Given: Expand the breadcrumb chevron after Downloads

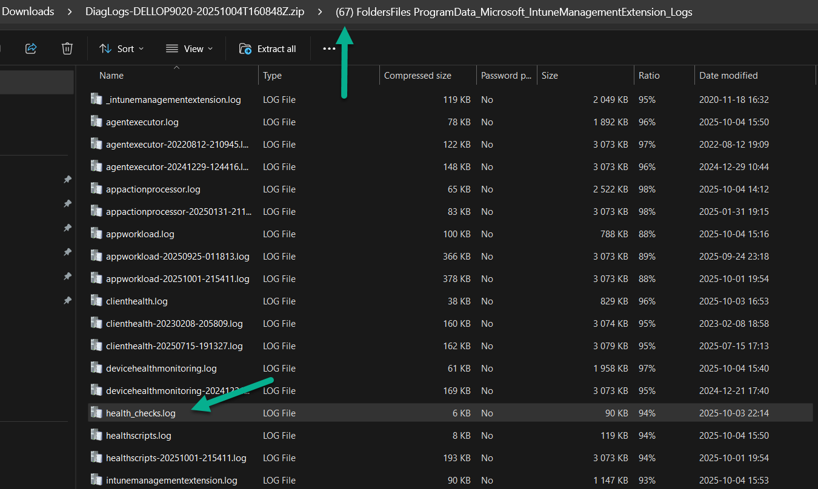Looking at the screenshot, I should point(69,11).
